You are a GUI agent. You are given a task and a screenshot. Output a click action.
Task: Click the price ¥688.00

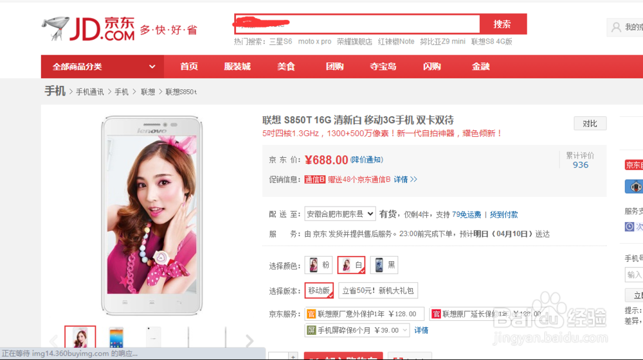[327, 160]
